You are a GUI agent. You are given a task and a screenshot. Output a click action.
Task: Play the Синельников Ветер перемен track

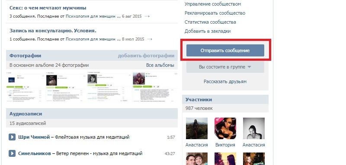[x=12, y=153]
